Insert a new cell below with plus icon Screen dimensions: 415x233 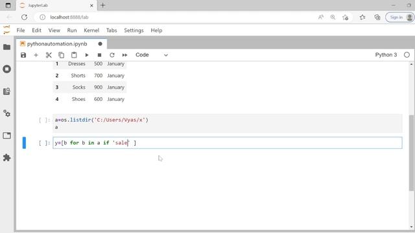pyautogui.click(x=36, y=55)
